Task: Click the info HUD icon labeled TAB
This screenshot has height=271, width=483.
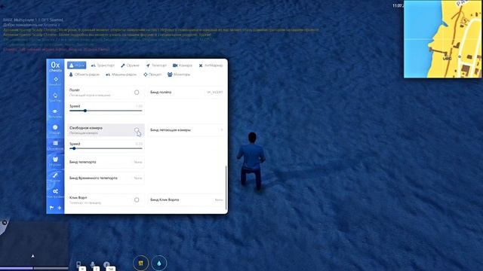Action: pyautogui.click(x=106, y=264)
